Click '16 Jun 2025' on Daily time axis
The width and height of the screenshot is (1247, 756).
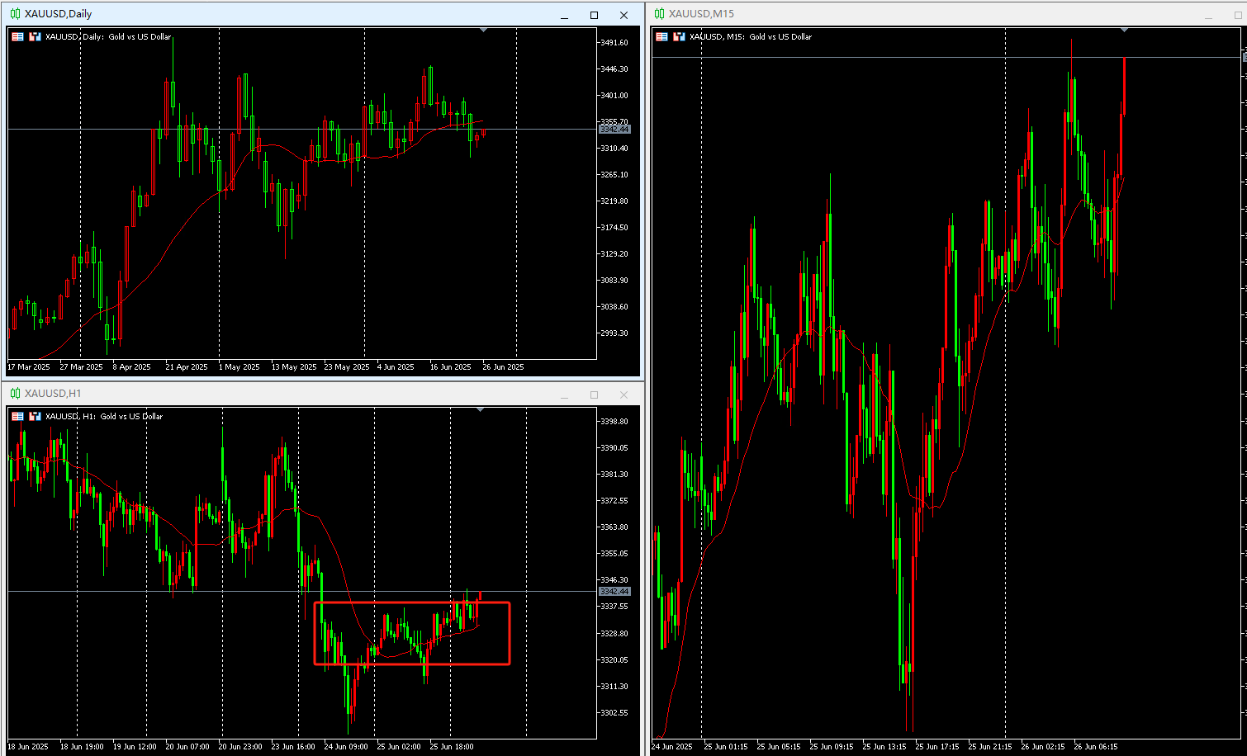(451, 367)
